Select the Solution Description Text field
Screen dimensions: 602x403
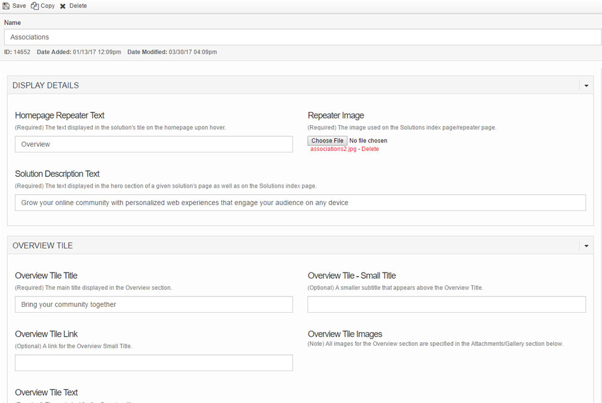coord(300,203)
